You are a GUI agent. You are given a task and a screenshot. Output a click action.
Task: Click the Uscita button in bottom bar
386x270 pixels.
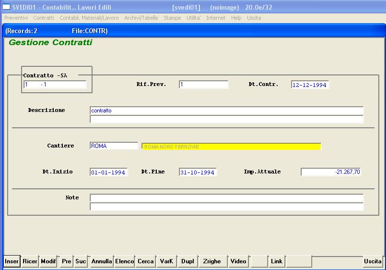point(373,261)
